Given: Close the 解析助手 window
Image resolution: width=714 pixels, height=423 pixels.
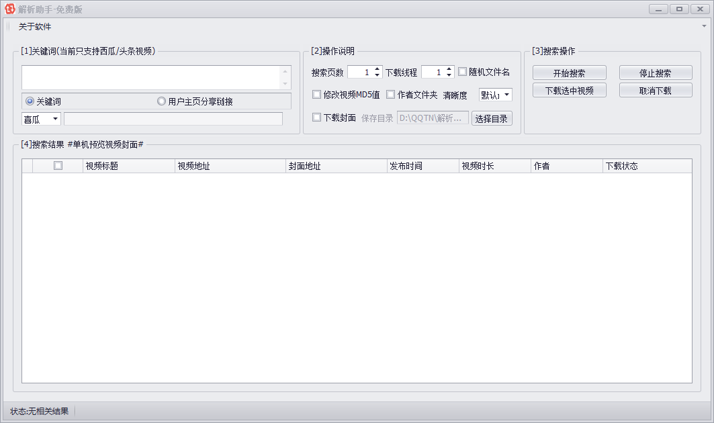Looking at the screenshot, I should pos(700,9).
